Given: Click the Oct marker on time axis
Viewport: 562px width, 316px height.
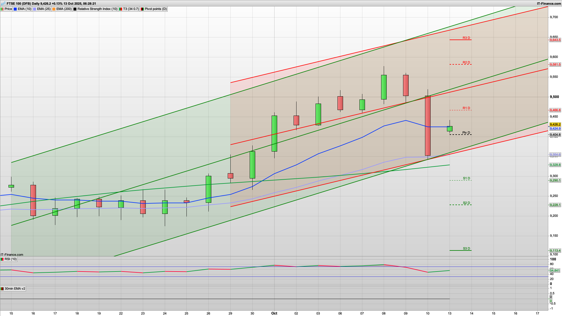Looking at the screenshot, I should point(274,313).
